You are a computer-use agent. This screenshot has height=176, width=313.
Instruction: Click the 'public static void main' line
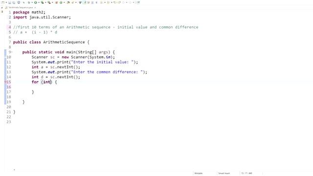pos(68,52)
